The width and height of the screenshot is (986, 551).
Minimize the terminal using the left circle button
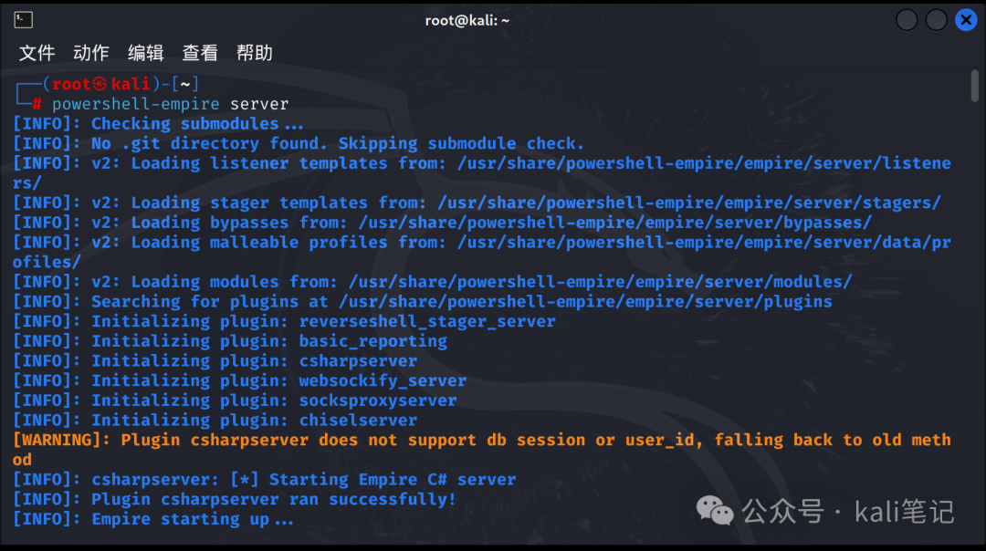907,20
